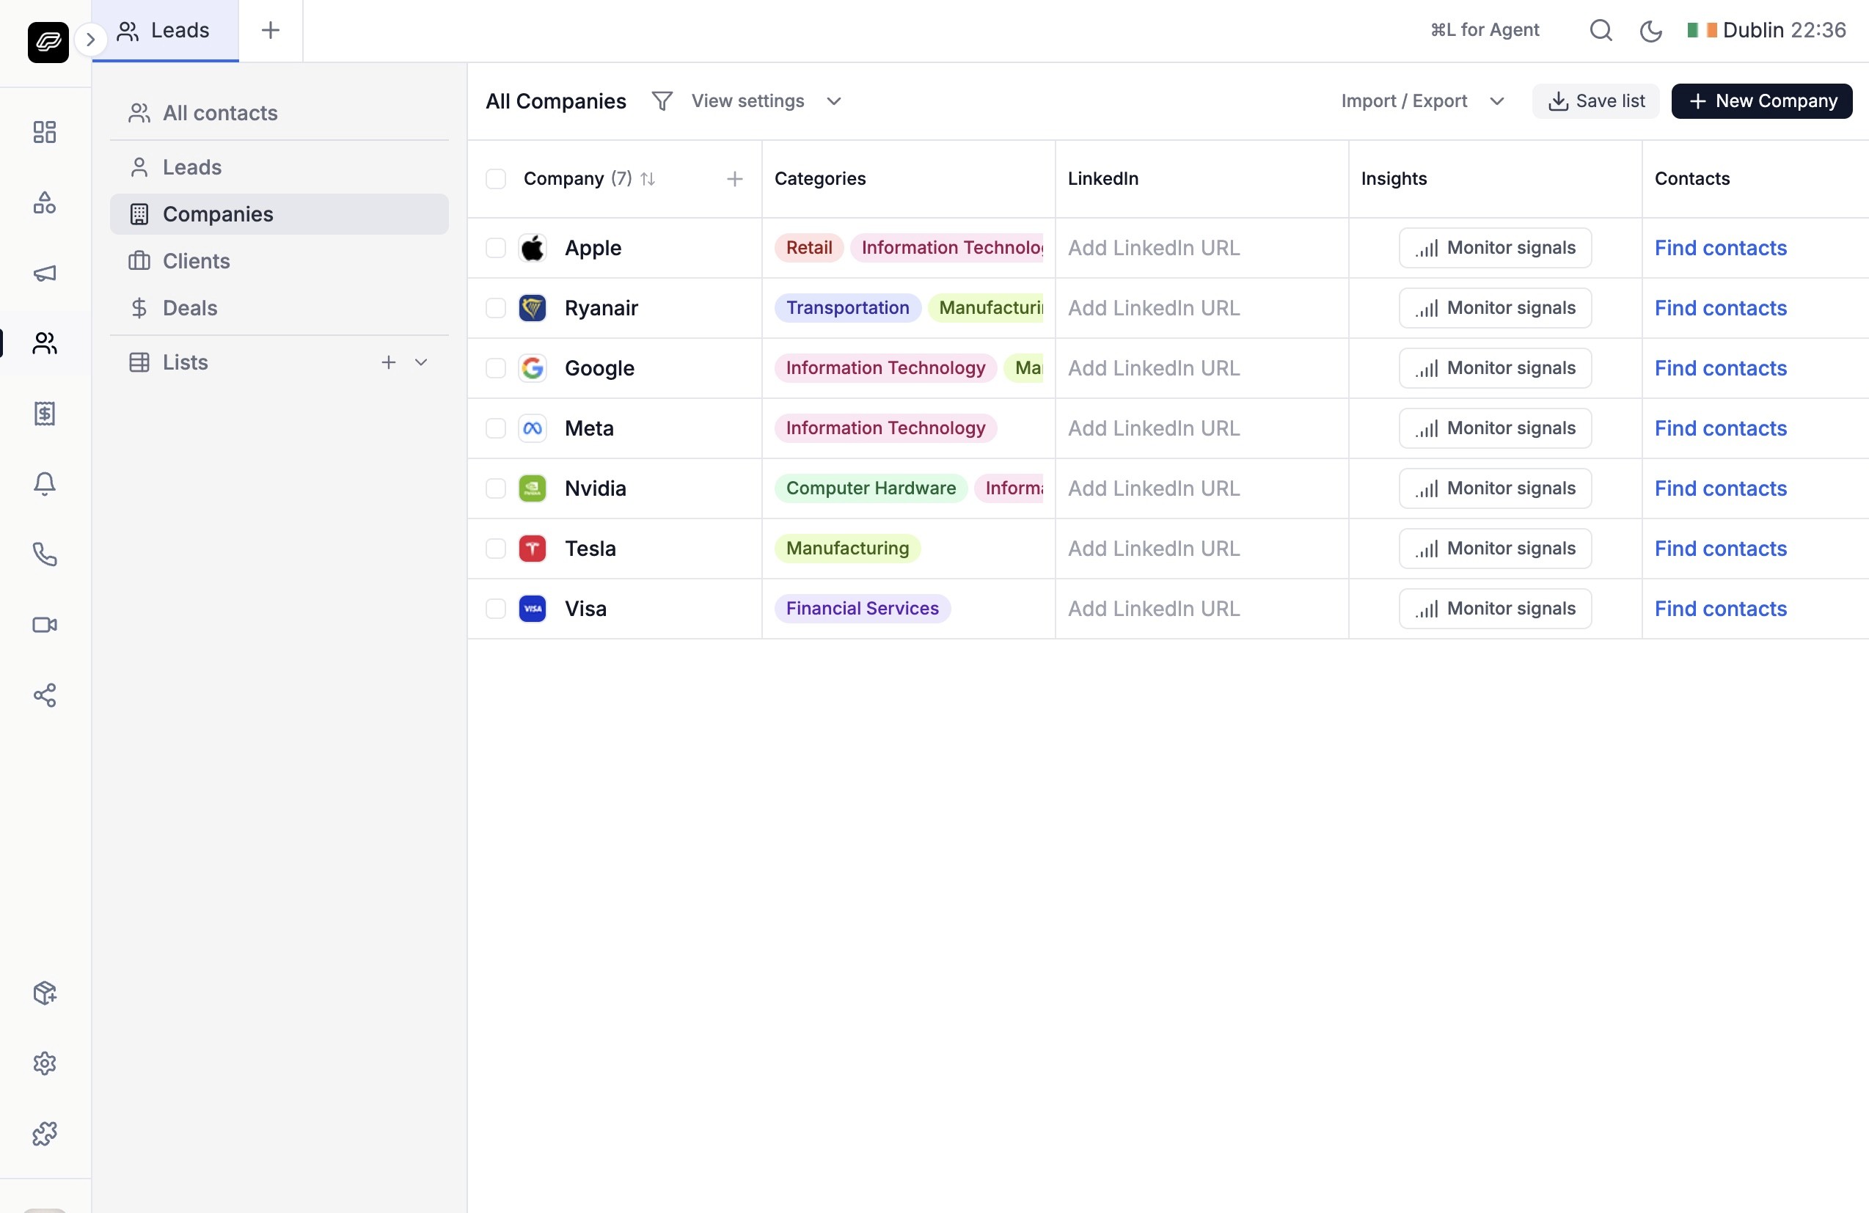Screen dimensions: 1869x1213
Task: Click the sort arrows beside Company
Action: pos(647,179)
